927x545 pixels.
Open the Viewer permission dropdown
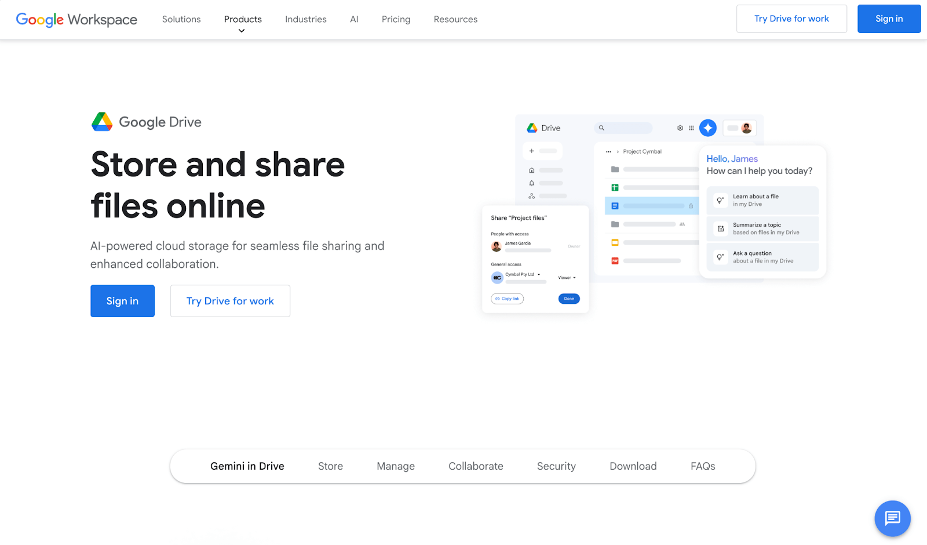pyautogui.click(x=567, y=278)
